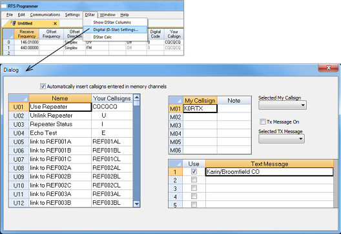The image size is (341, 234).
Task: Click the REF001BL callsign cell
Action: pyautogui.click(x=112, y=151)
